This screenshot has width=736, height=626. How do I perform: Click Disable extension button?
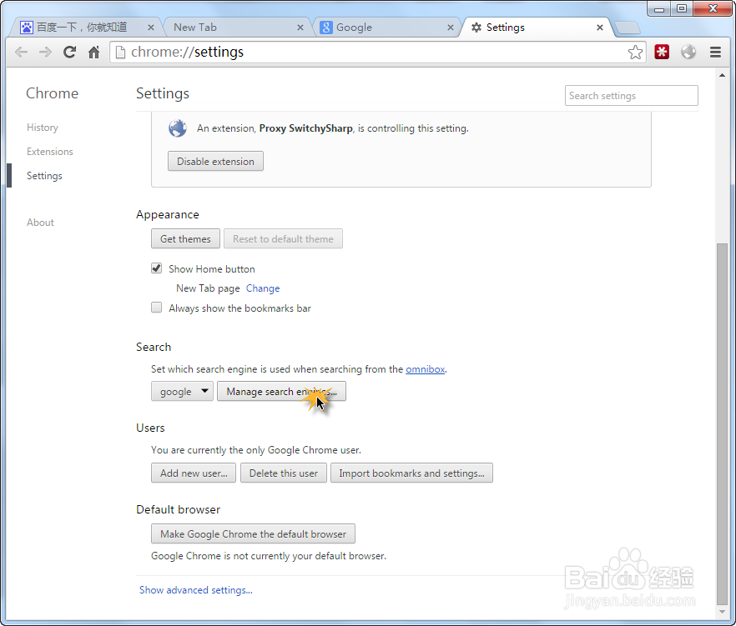pos(215,162)
